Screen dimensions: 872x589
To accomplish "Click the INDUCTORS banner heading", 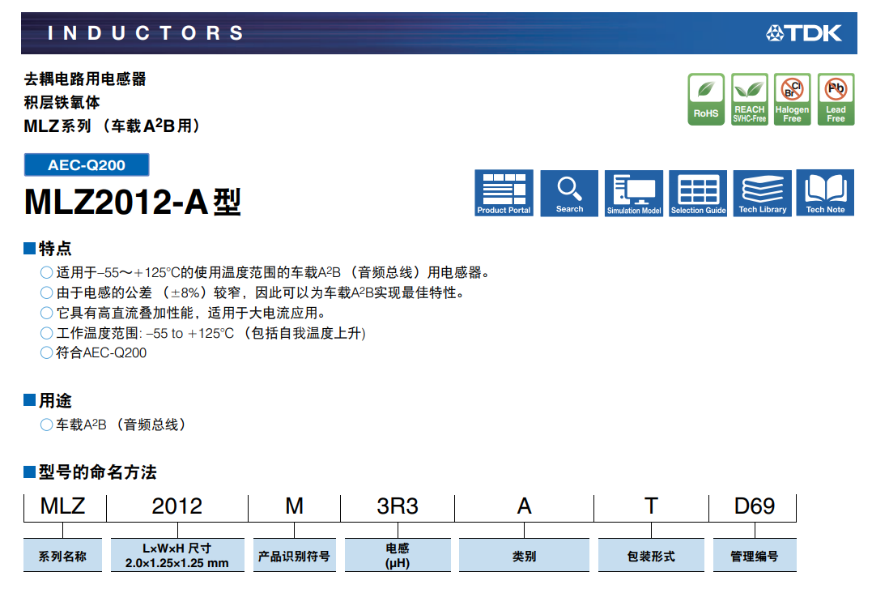I will tap(146, 33).
